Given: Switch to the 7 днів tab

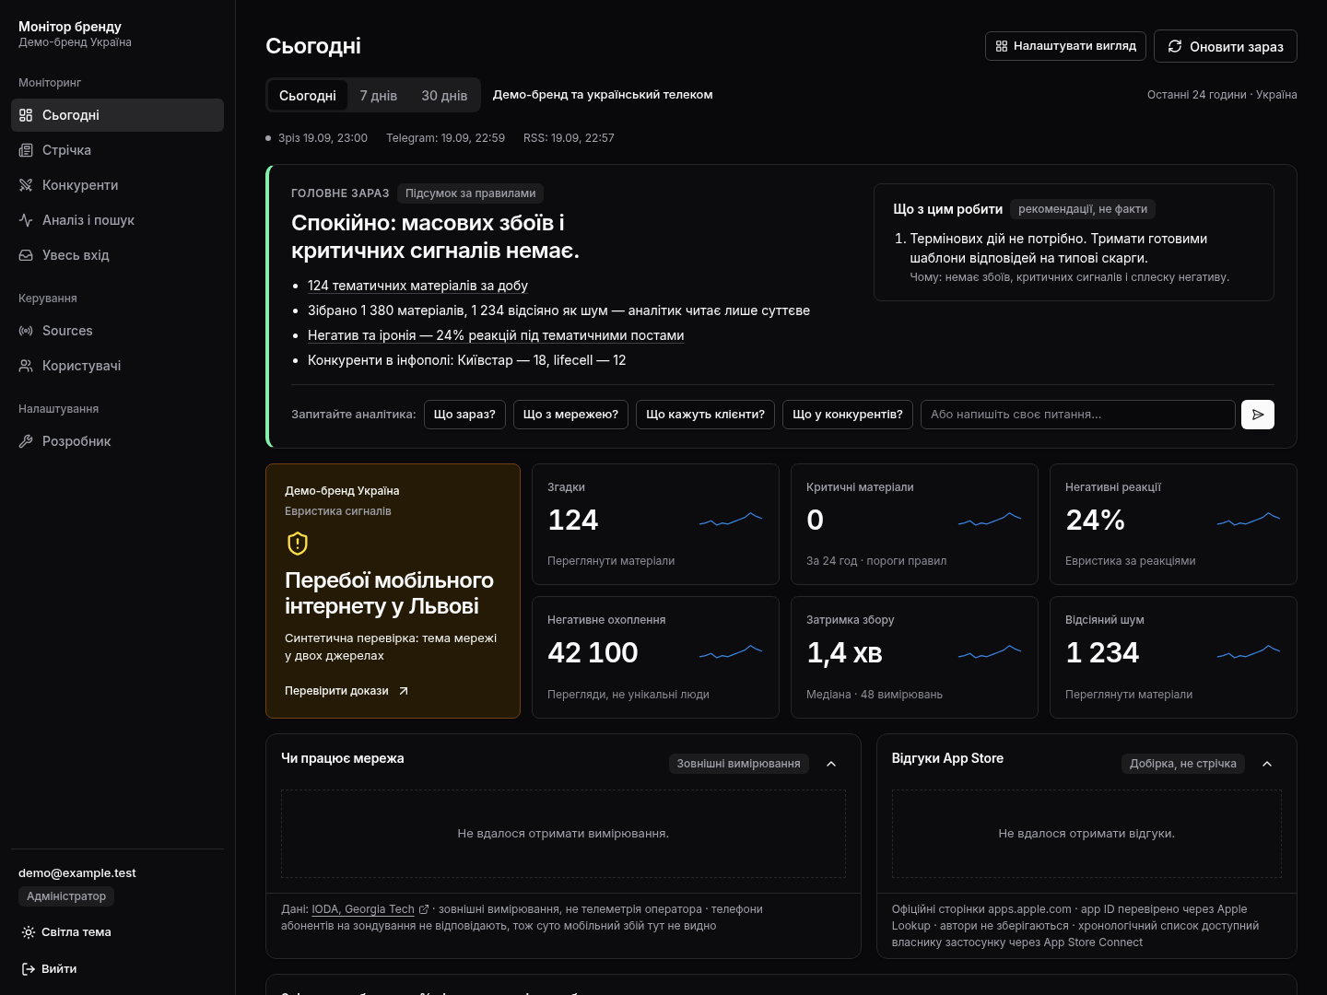Looking at the screenshot, I should tap(379, 95).
